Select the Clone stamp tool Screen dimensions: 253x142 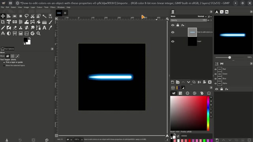(x=21, y=28)
